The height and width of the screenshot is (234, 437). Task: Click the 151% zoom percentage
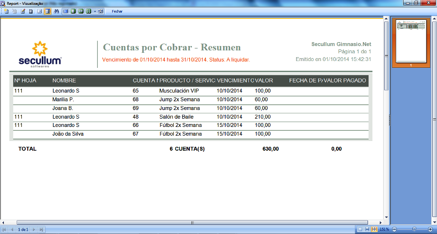point(384,229)
